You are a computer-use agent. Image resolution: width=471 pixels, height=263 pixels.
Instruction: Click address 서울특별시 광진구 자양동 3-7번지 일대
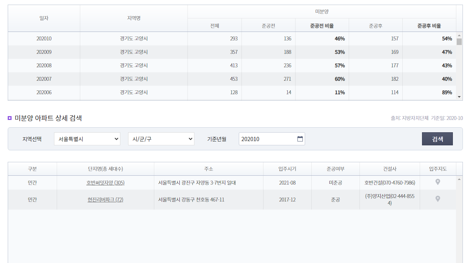point(197,183)
